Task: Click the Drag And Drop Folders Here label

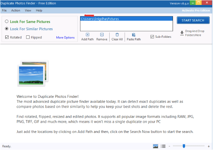Action: tap(195, 33)
